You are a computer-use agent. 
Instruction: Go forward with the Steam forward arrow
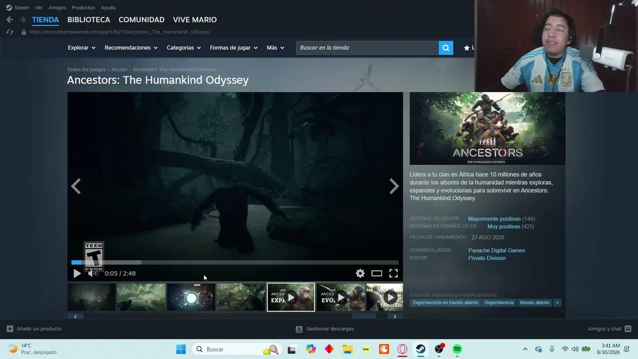[22, 19]
